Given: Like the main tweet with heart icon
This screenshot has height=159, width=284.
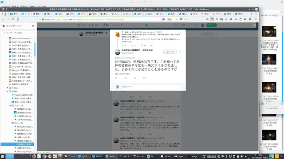Looking at the screenshot, I should [135, 78].
